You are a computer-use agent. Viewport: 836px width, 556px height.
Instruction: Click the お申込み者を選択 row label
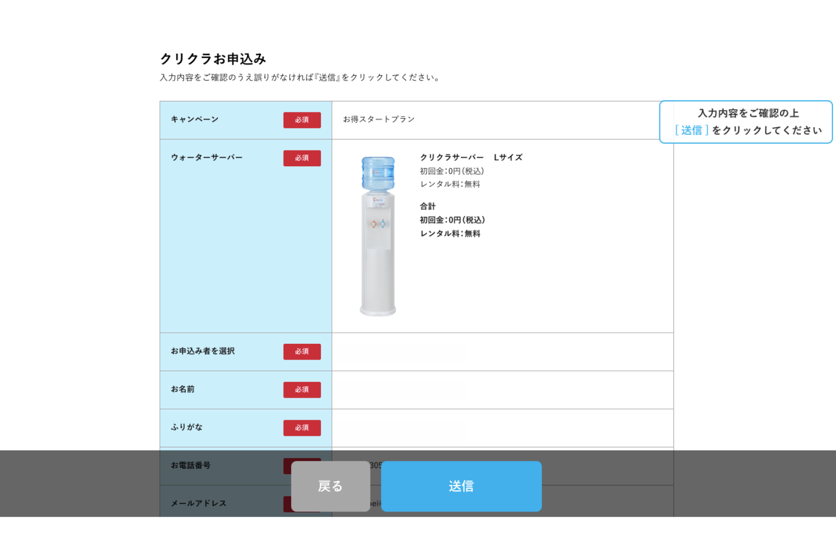click(203, 351)
